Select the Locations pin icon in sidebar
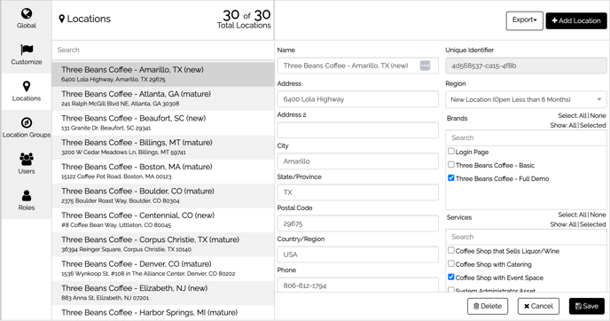 27,86
